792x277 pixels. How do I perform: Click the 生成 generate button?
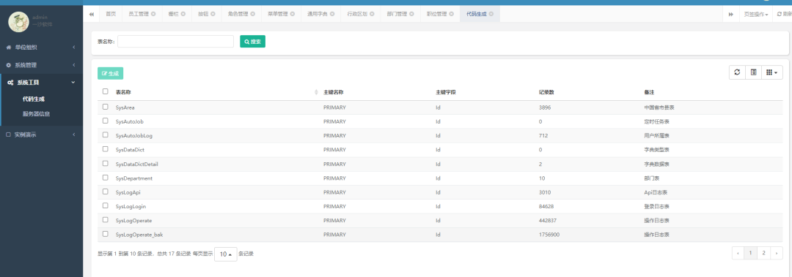pyautogui.click(x=110, y=74)
